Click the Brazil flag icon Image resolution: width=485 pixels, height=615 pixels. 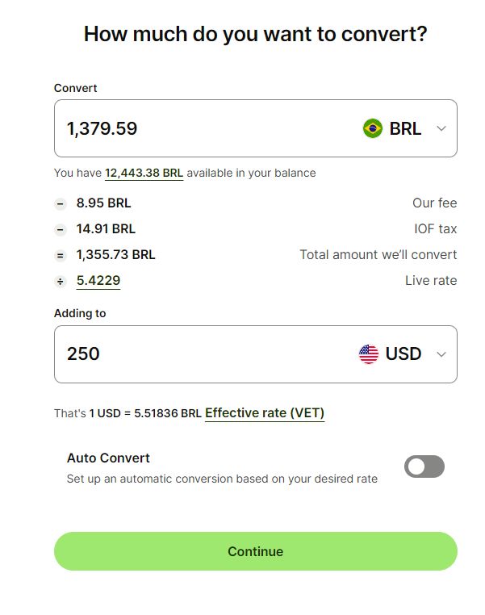[372, 128]
